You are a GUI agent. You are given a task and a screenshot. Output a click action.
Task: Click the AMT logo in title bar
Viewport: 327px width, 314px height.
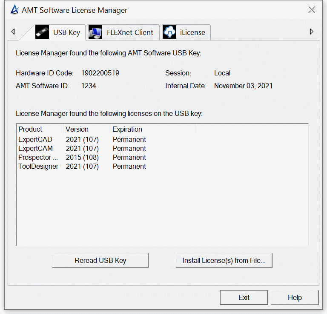tap(14, 10)
